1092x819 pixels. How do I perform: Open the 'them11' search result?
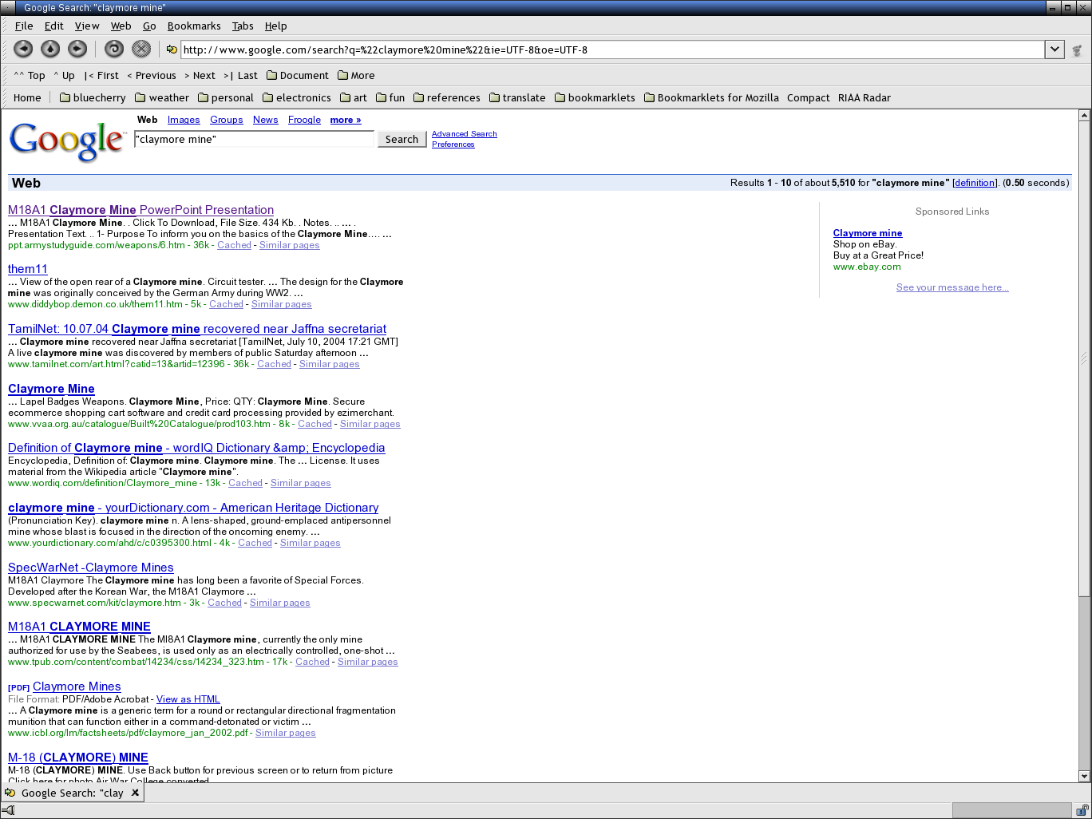tap(28, 269)
